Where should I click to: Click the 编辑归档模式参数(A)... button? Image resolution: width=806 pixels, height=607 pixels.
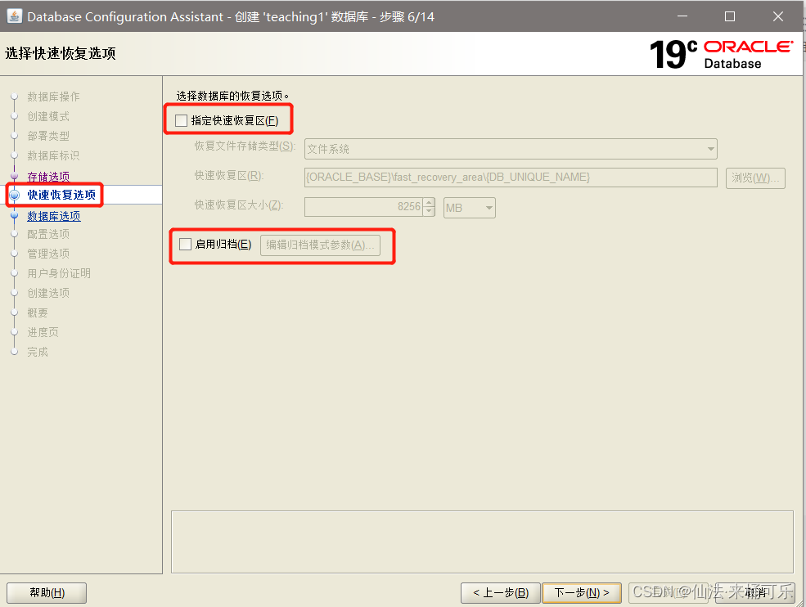coord(320,245)
